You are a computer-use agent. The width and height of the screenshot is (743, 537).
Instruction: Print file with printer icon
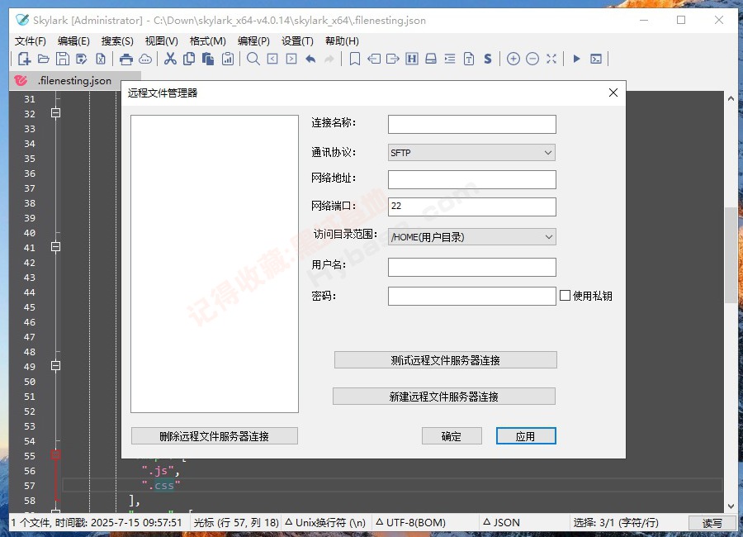point(126,59)
